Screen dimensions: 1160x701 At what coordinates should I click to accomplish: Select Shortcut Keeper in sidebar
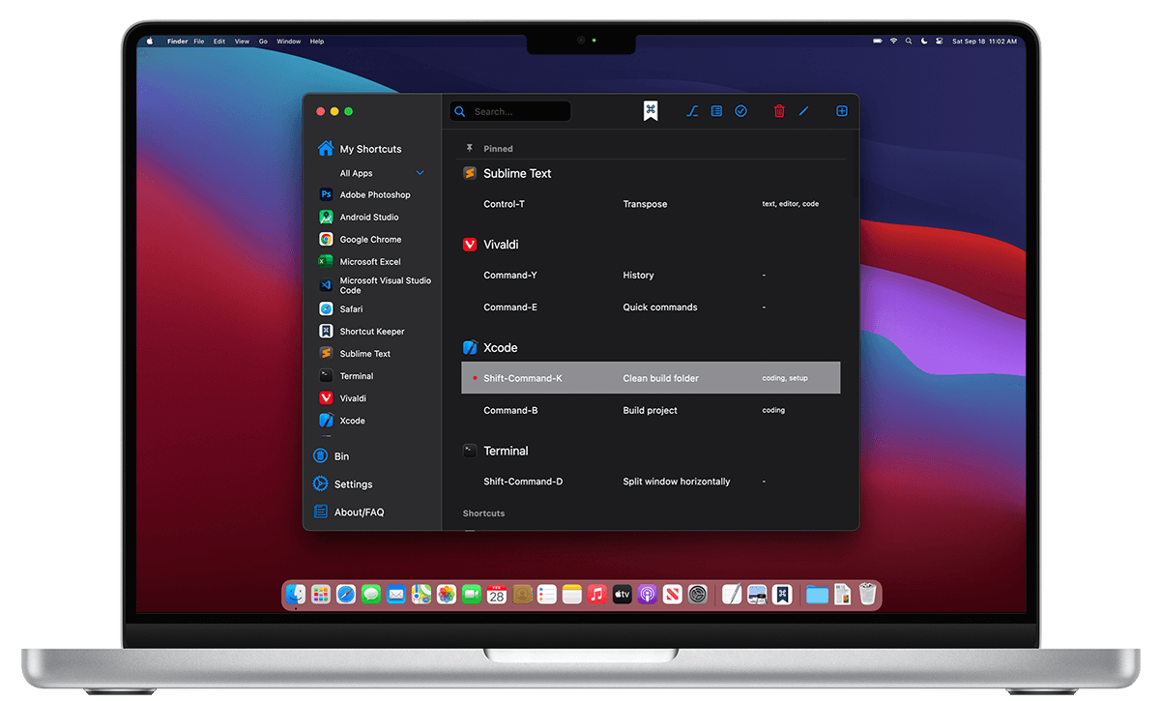(362, 331)
